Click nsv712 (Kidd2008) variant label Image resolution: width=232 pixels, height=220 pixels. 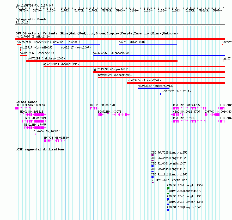coord(66,42)
